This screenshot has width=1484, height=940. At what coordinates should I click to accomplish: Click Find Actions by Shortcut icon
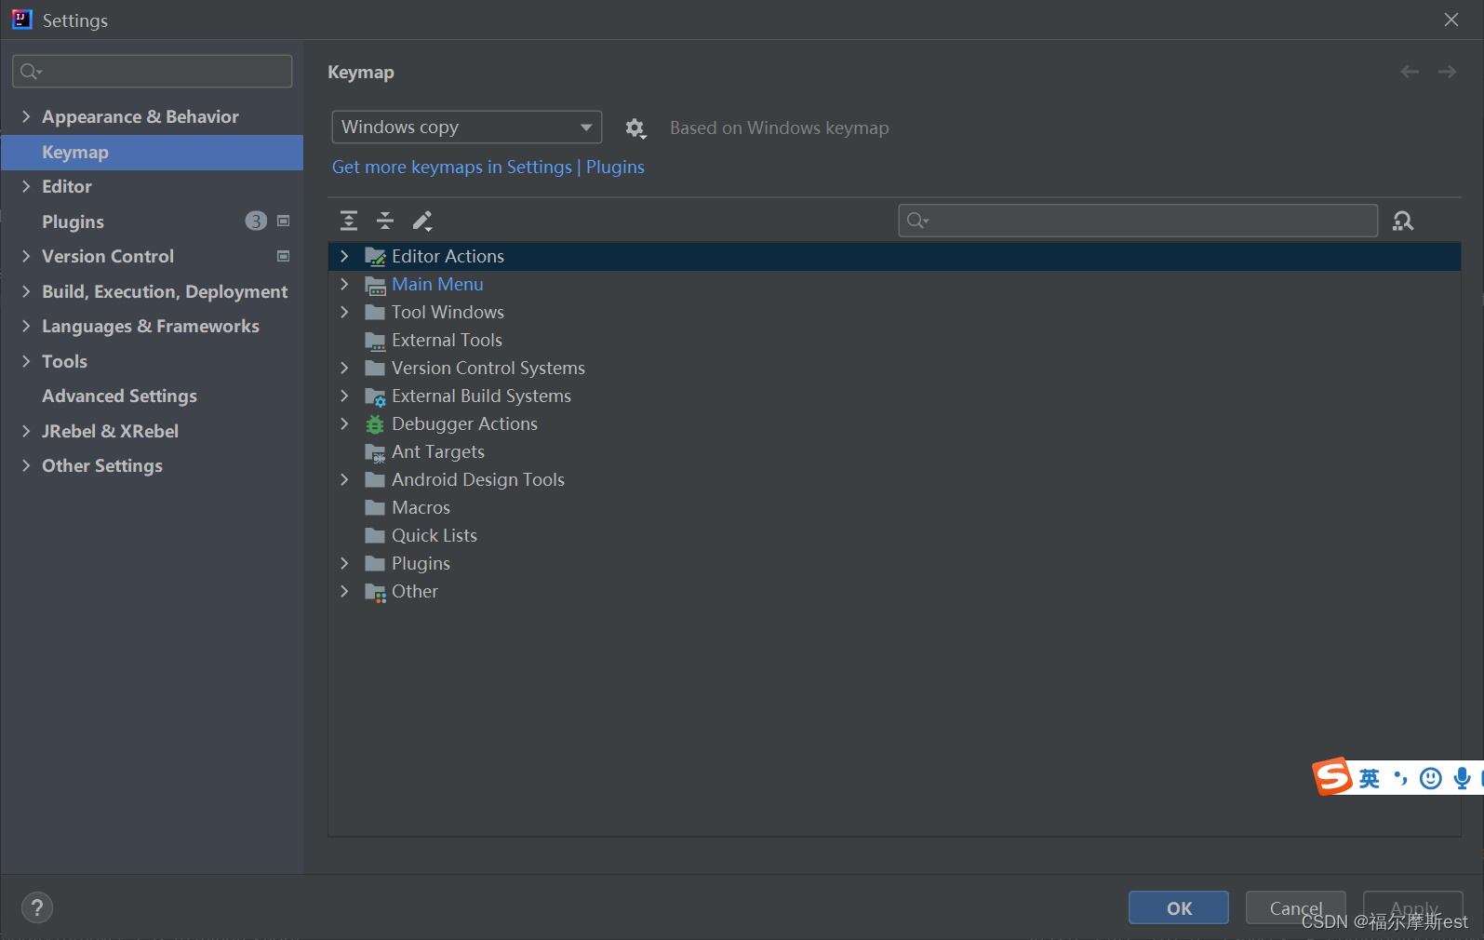[x=1403, y=221]
